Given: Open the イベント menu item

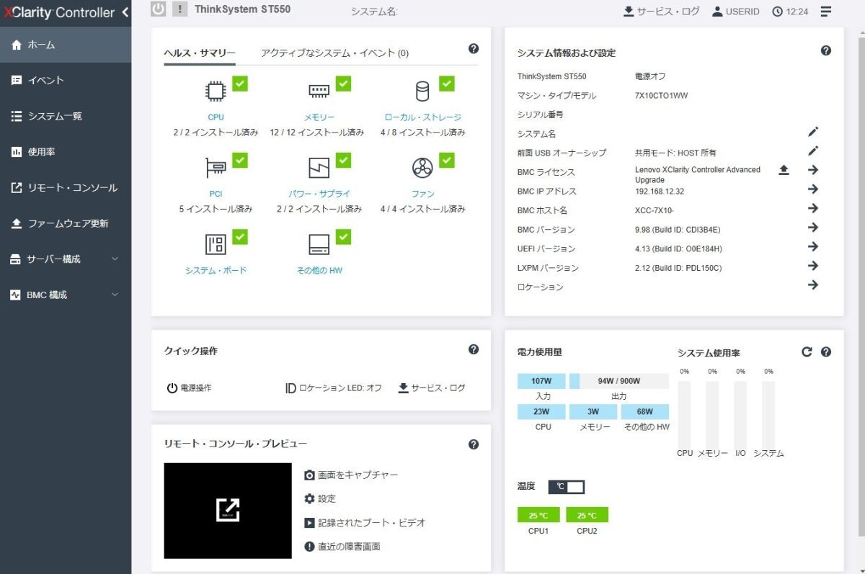Looking at the screenshot, I should tap(66, 81).
